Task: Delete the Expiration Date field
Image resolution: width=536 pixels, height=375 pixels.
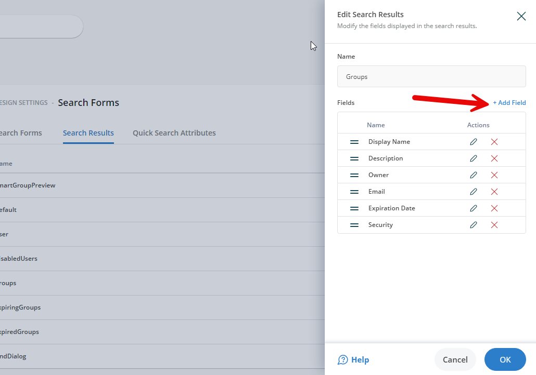Action: [x=494, y=208]
